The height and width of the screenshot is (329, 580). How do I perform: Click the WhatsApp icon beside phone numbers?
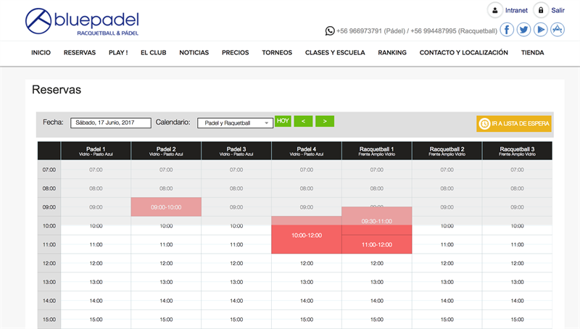331,30
